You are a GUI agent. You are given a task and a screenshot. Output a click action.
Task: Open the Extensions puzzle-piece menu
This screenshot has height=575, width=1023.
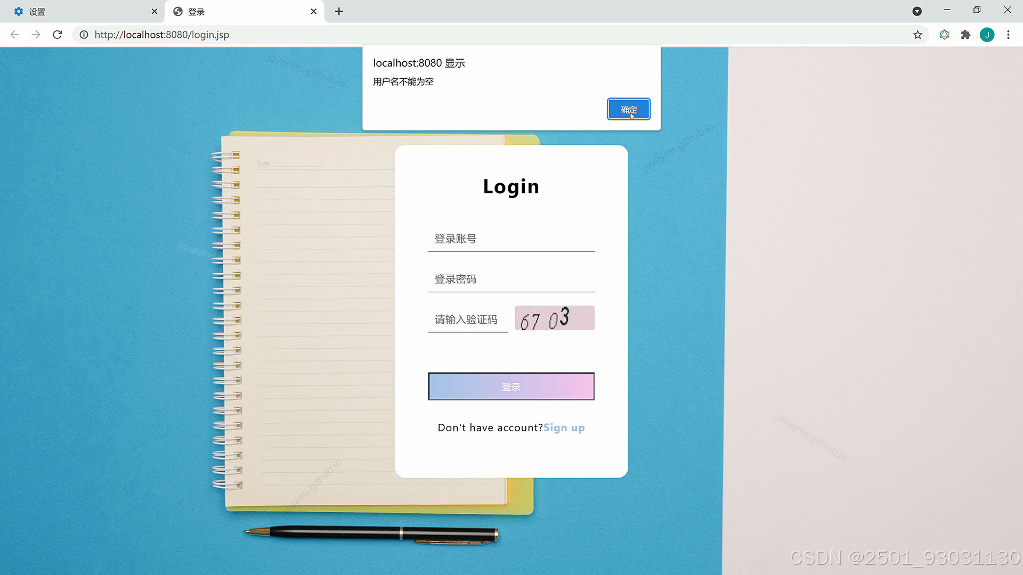click(x=965, y=35)
